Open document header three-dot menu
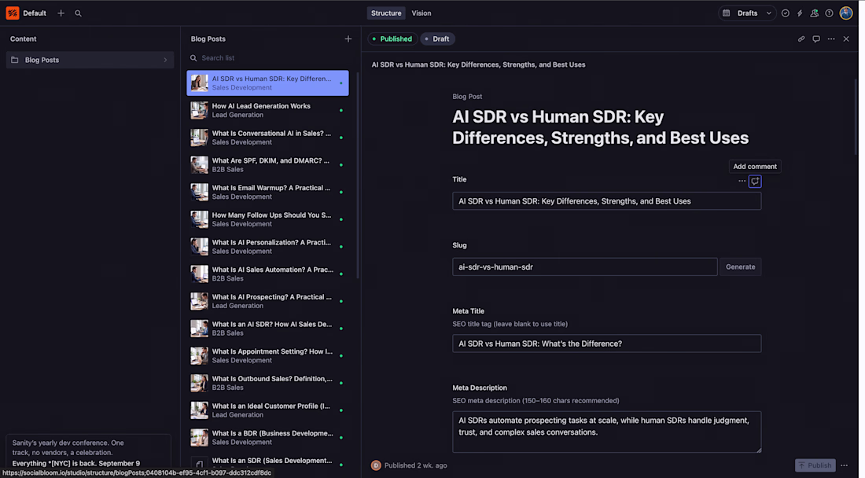 click(831, 39)
